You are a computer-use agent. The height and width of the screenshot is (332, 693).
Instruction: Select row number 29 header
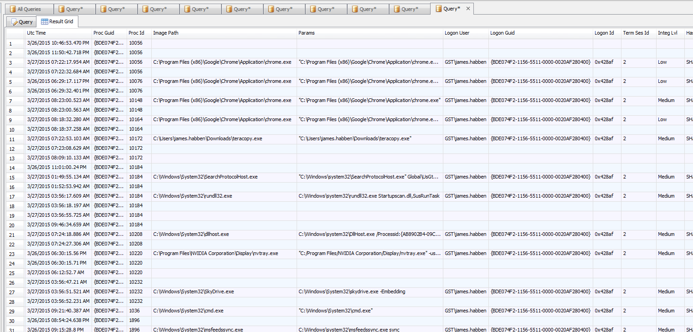click(15, 311)
